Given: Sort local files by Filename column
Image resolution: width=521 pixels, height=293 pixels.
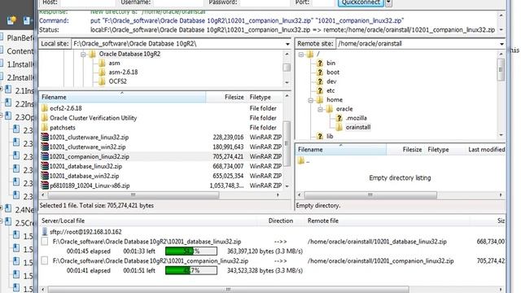Looking at the screenshot, I should point(122,97).
